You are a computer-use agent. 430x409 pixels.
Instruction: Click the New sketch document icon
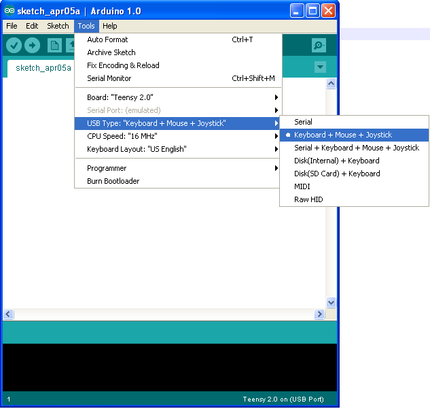pyautogui.click(x=54, y=46)
